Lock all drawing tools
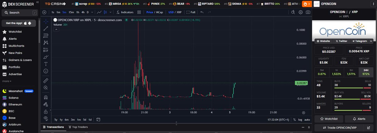The width and height of the screenshot is (377, 133). click(46, 111)
